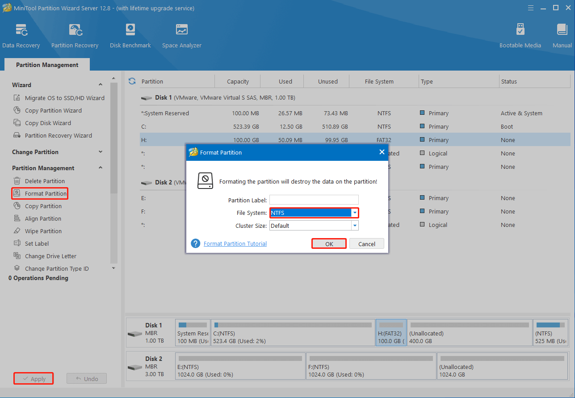Select the 525 MB NTFS block on Disk 1

[551, 333]
